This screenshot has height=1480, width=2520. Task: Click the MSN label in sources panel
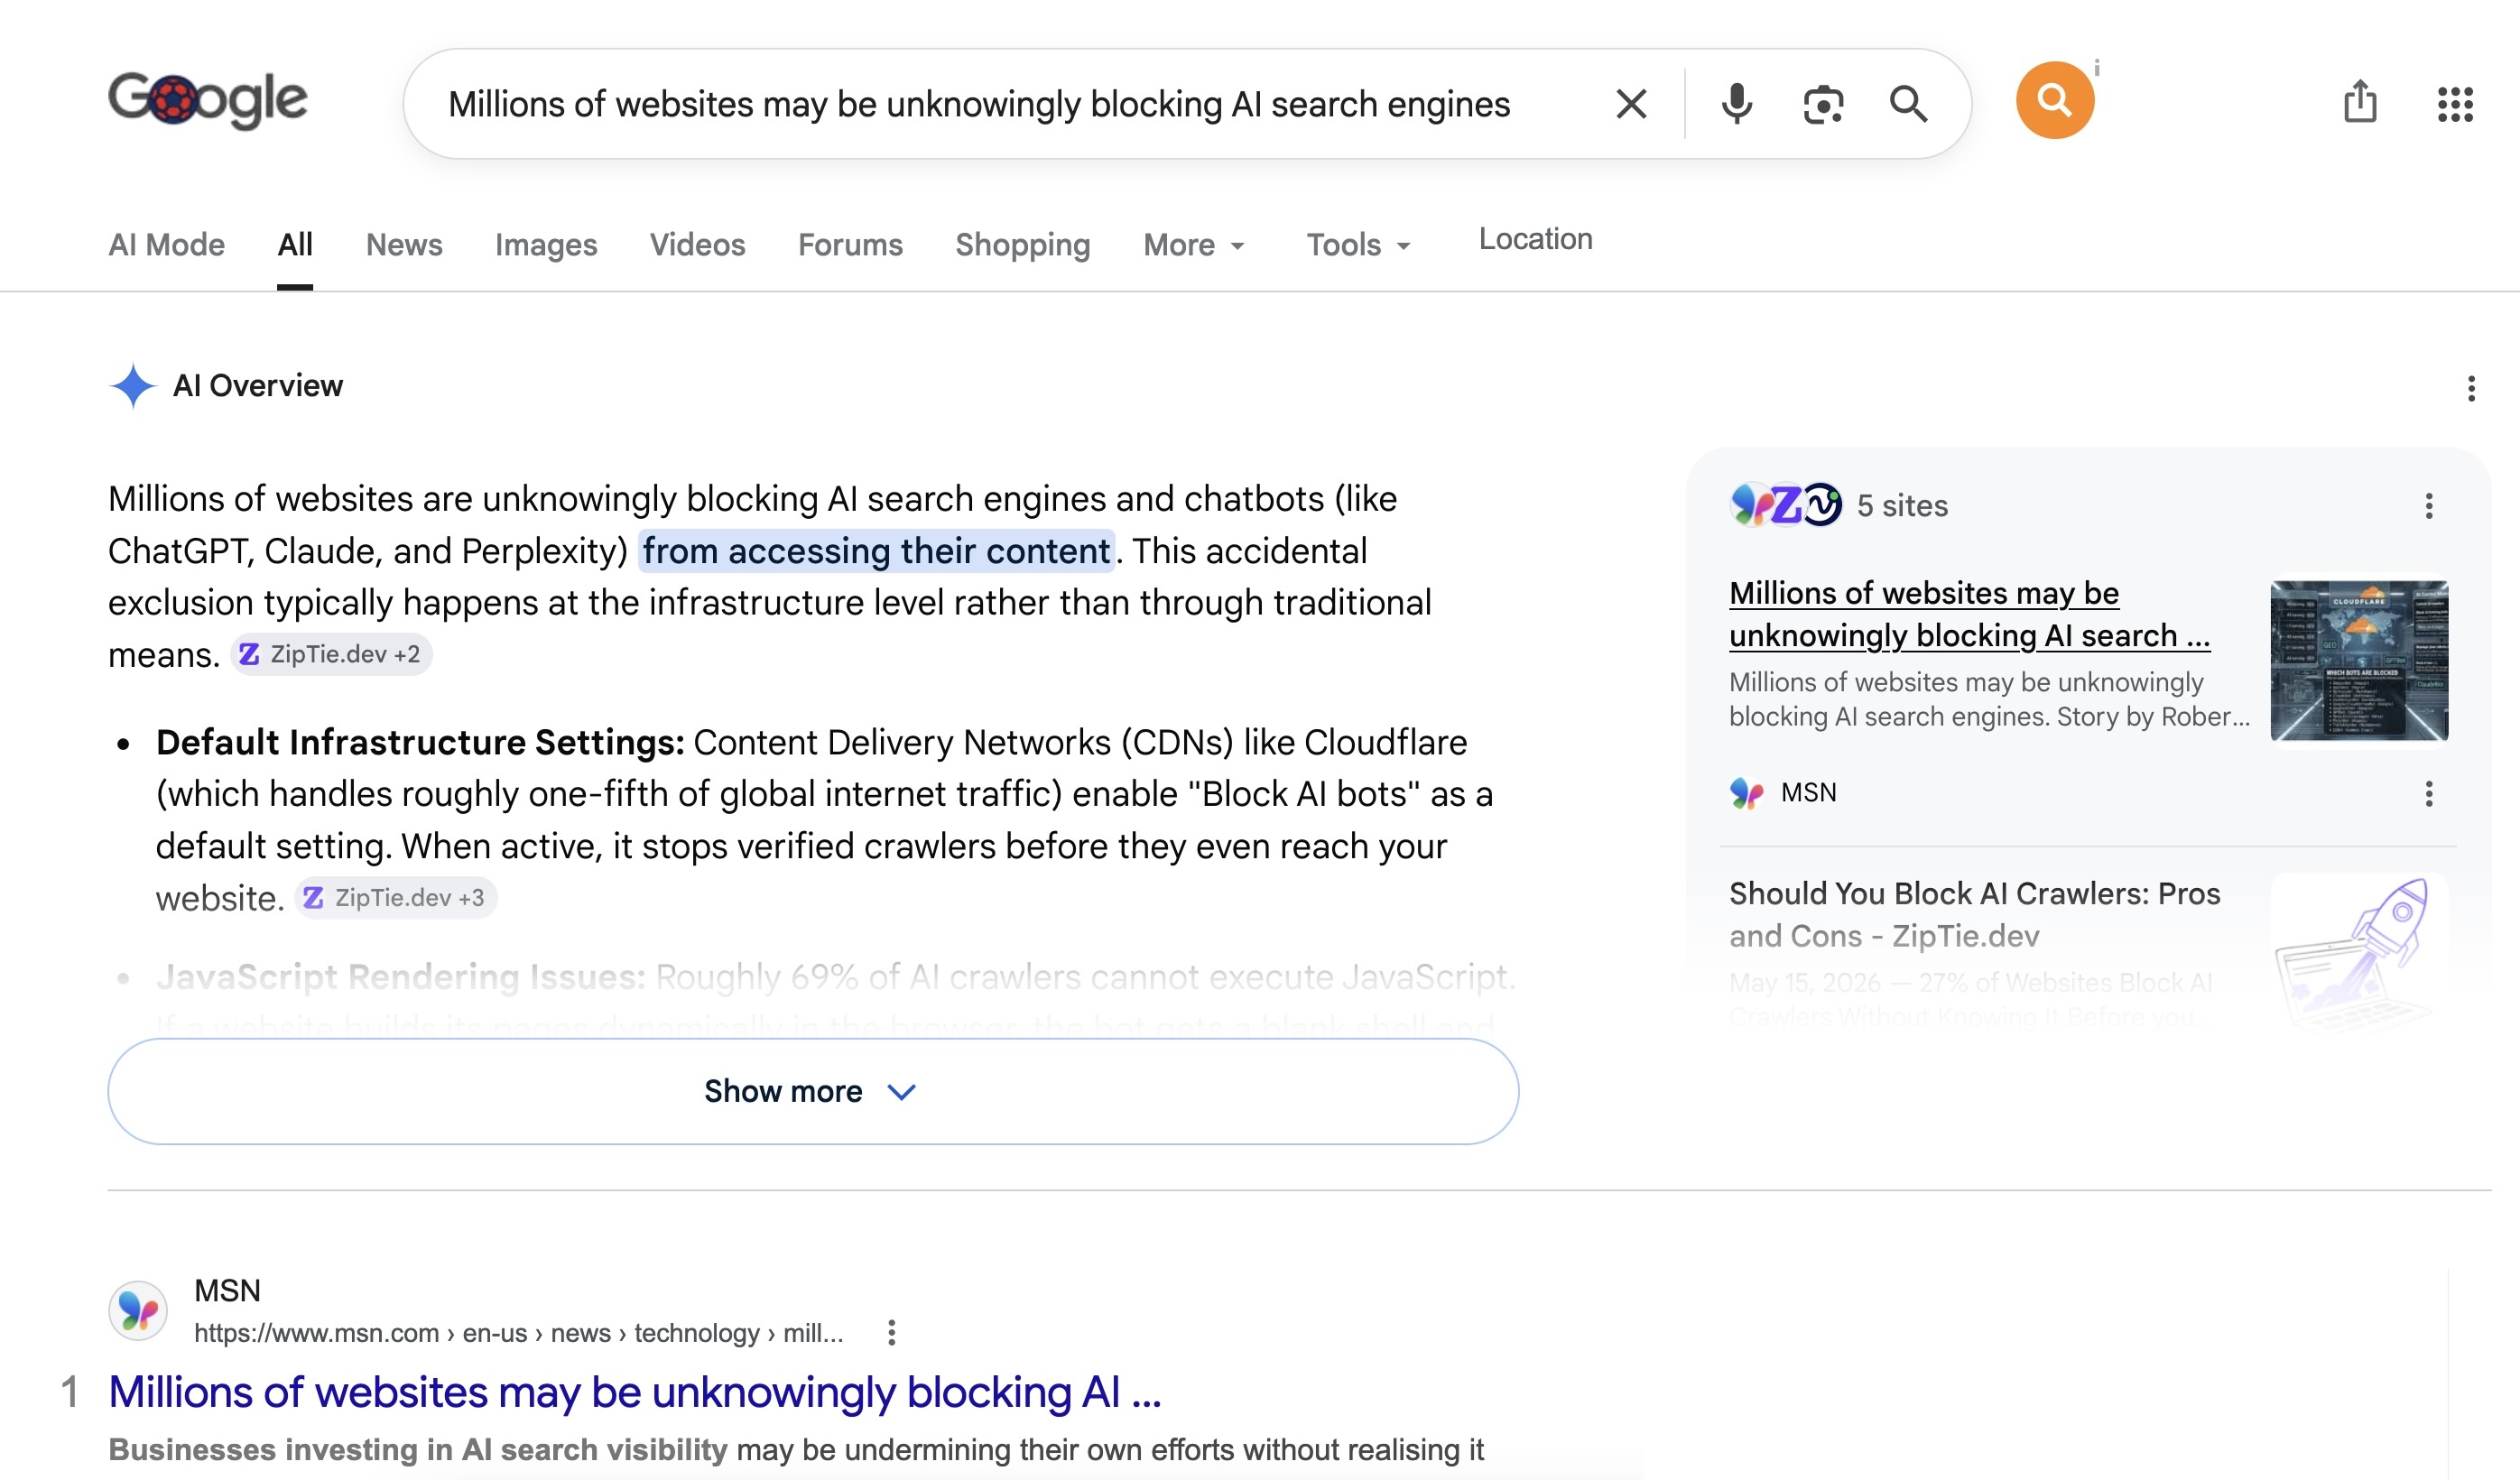pos(1808,793)
